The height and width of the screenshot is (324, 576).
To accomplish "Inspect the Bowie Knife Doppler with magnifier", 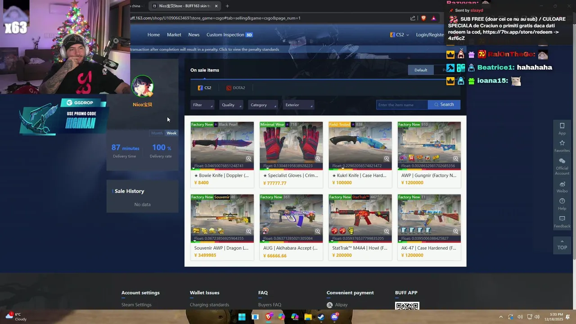I will 248,158.
